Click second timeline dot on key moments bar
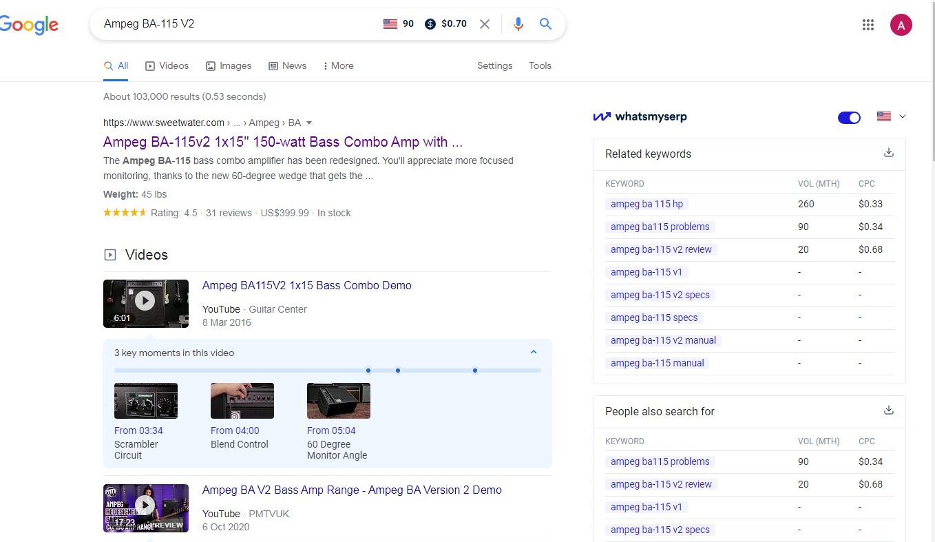Image resolution: width=935 pixels, height=542 pixels. tap(398, 371)
